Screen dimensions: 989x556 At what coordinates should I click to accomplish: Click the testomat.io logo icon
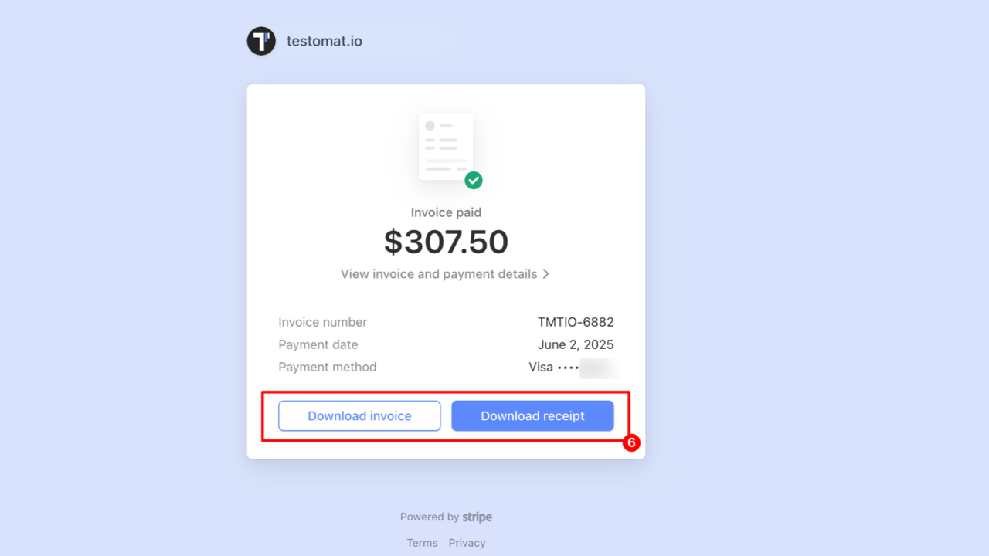tap(260, 41)
